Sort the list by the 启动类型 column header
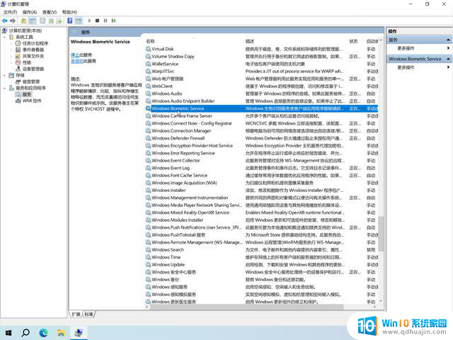The image size is (453, 340). pyautogui.click(x=372, y=41)
